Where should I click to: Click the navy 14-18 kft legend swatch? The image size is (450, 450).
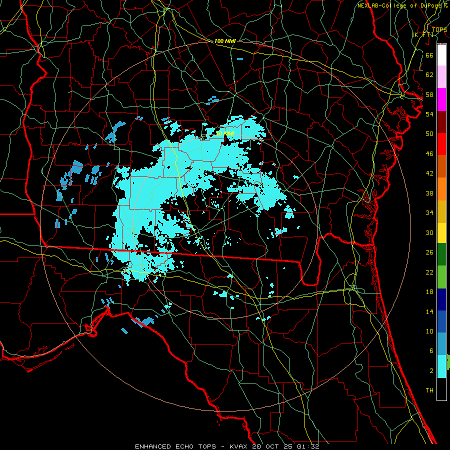(441, 299)
